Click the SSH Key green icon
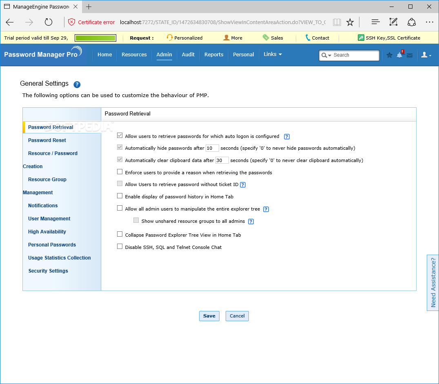 point(361,38)
